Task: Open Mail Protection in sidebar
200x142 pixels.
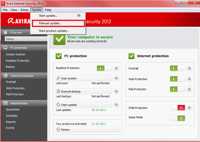Action: [15, 94]
